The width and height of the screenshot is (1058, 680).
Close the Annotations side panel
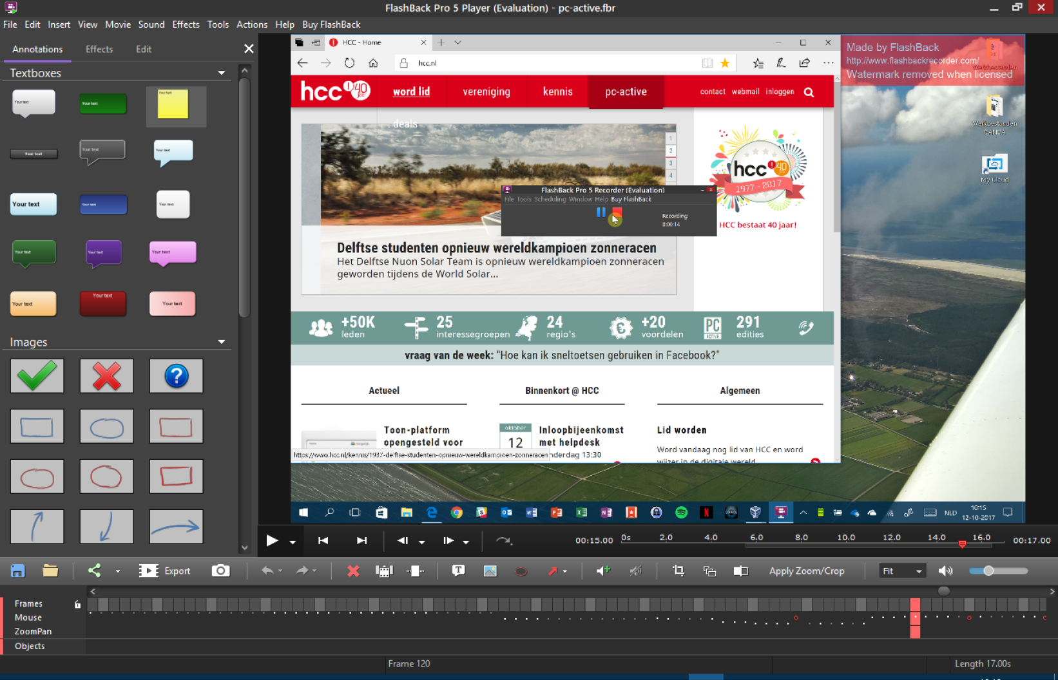tap(249, 49)
